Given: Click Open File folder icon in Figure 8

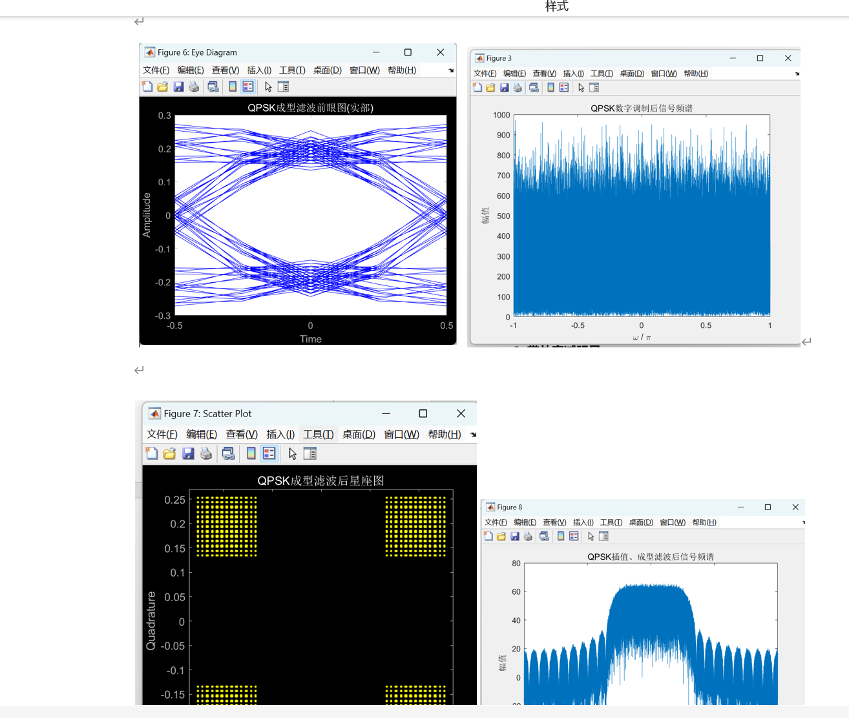Looking at the screenshot, I should 501,537.
